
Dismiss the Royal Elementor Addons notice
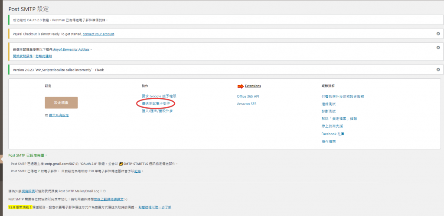pos(438,48)
